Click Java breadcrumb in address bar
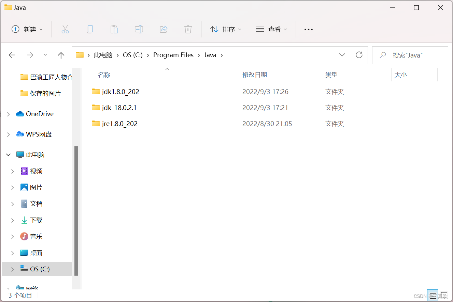The width and height of the screenshot is (453, 302). [x=210, y=55]
